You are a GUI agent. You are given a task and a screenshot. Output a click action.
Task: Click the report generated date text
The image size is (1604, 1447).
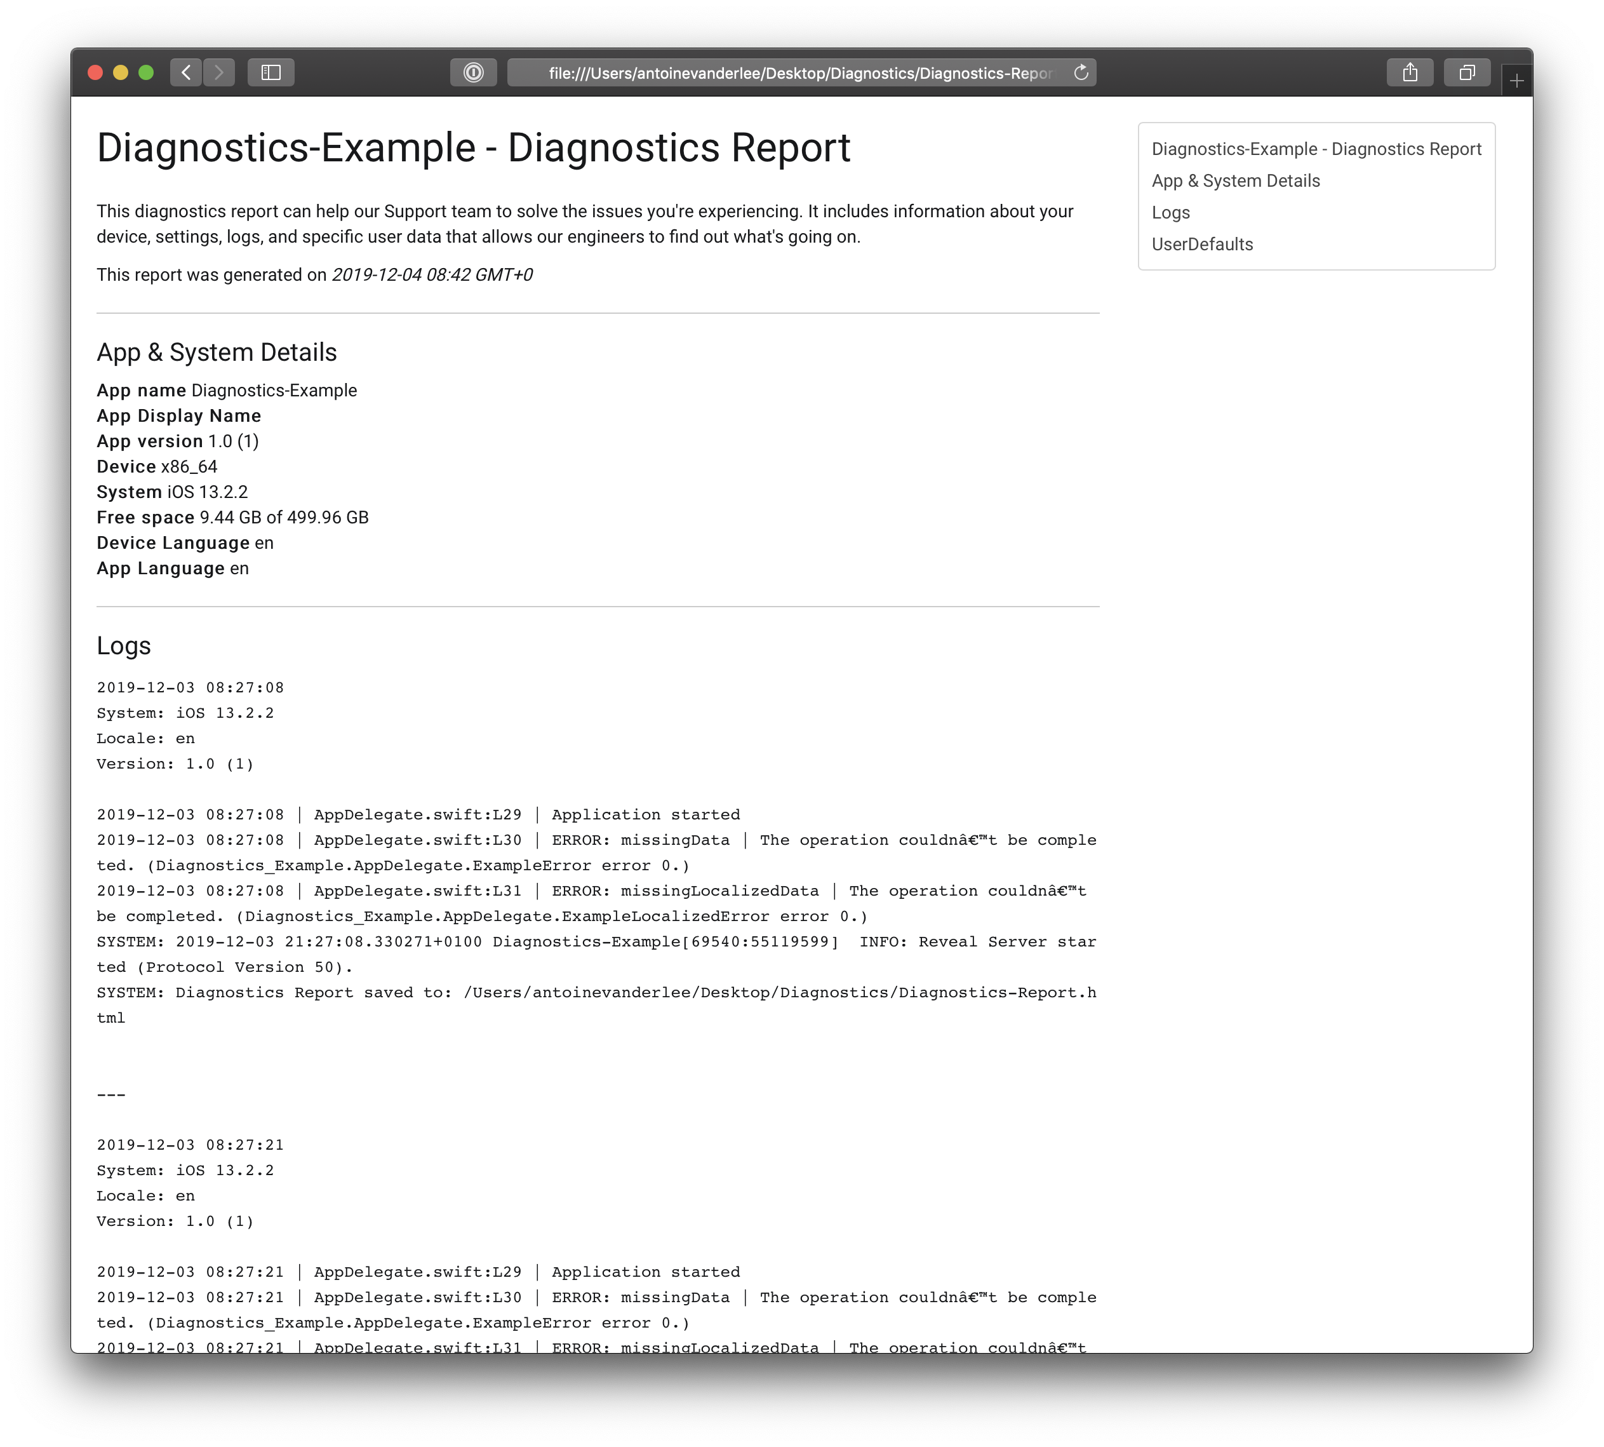[432, 275]
